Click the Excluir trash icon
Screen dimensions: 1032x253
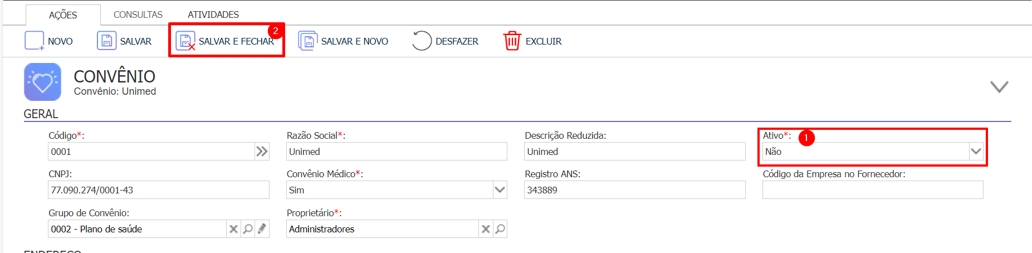coord(512,41)
